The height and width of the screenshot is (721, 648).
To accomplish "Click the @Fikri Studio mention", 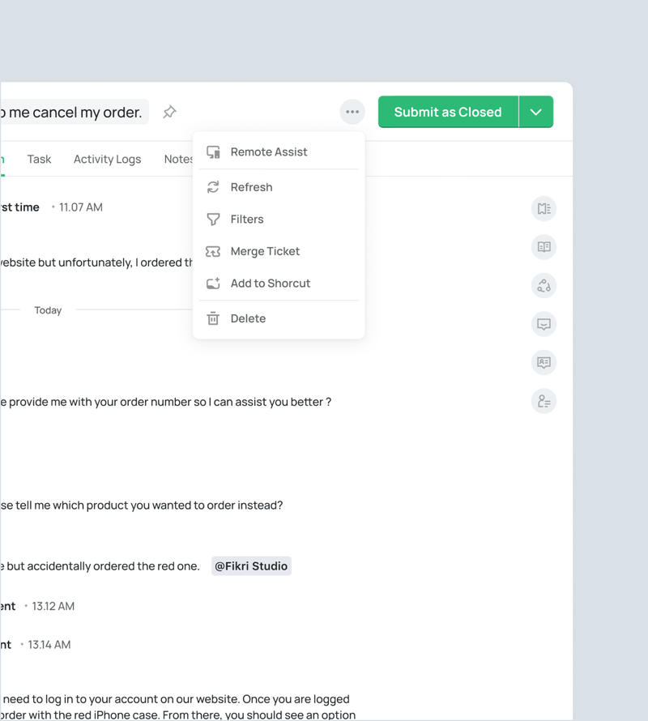I will coord(251,565).
